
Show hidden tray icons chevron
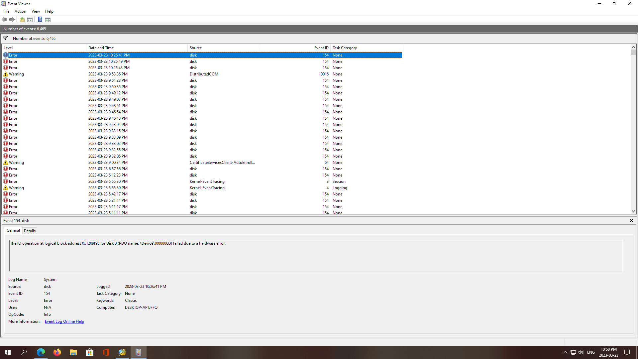point(565,352)
